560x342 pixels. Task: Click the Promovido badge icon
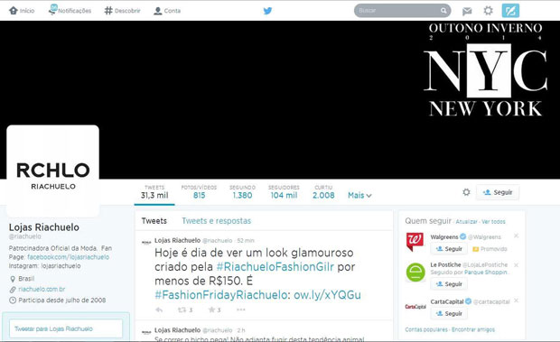[x=475, y=249]
